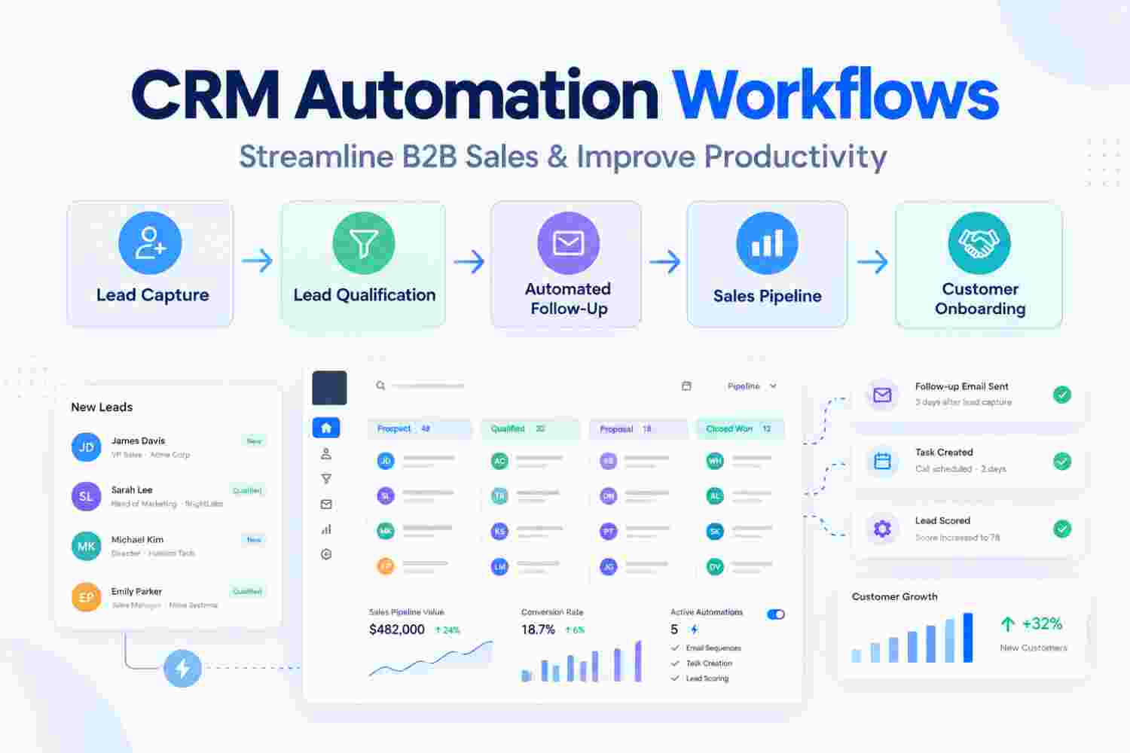Click the New badge on James Davis
1130x753 pixels.
coord(254,441)
